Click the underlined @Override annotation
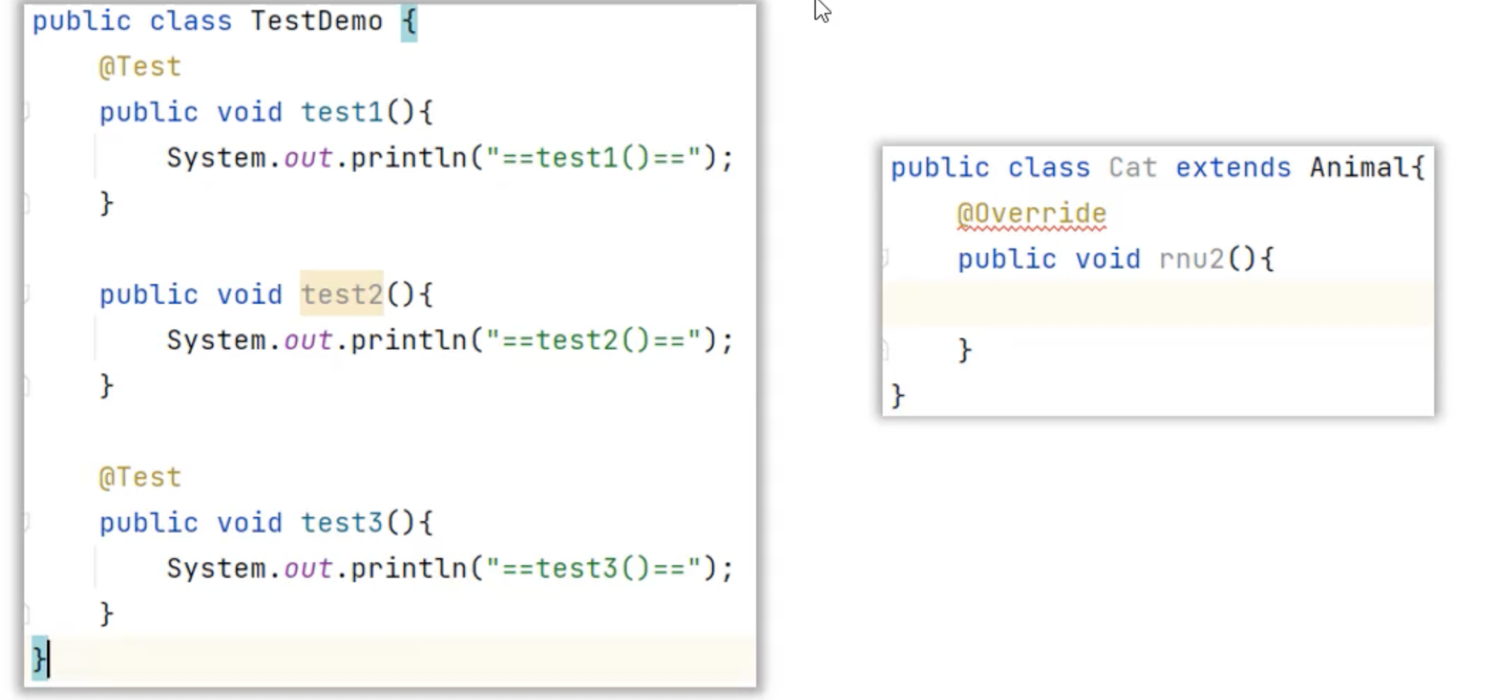Image resolution: width=1491 pixels, height=700 pixels. click(1032, 214)
